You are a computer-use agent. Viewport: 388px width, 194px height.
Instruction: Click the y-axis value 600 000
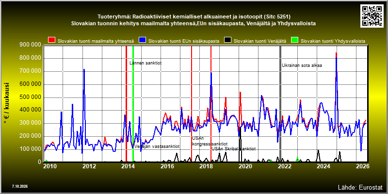[30, 84]
